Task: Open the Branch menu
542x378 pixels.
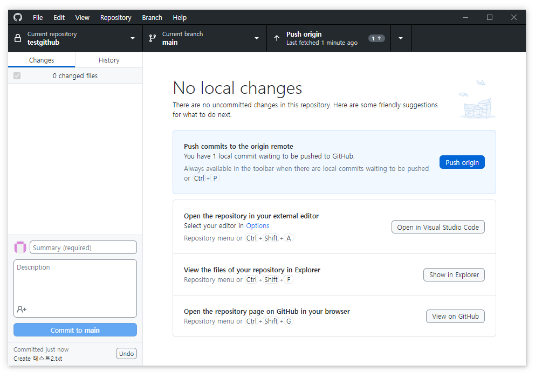Action: pyautogui.click(x=152, y=18)
